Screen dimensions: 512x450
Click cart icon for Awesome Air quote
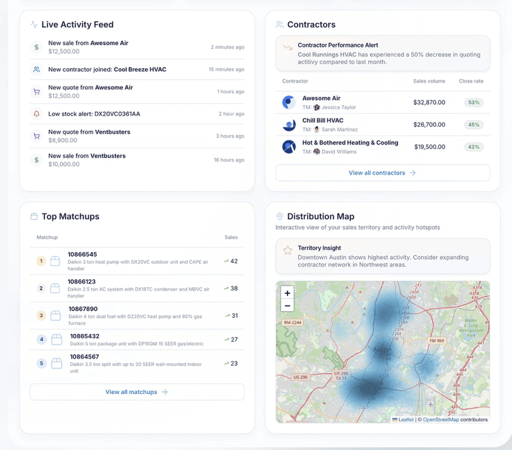point(37,91)
